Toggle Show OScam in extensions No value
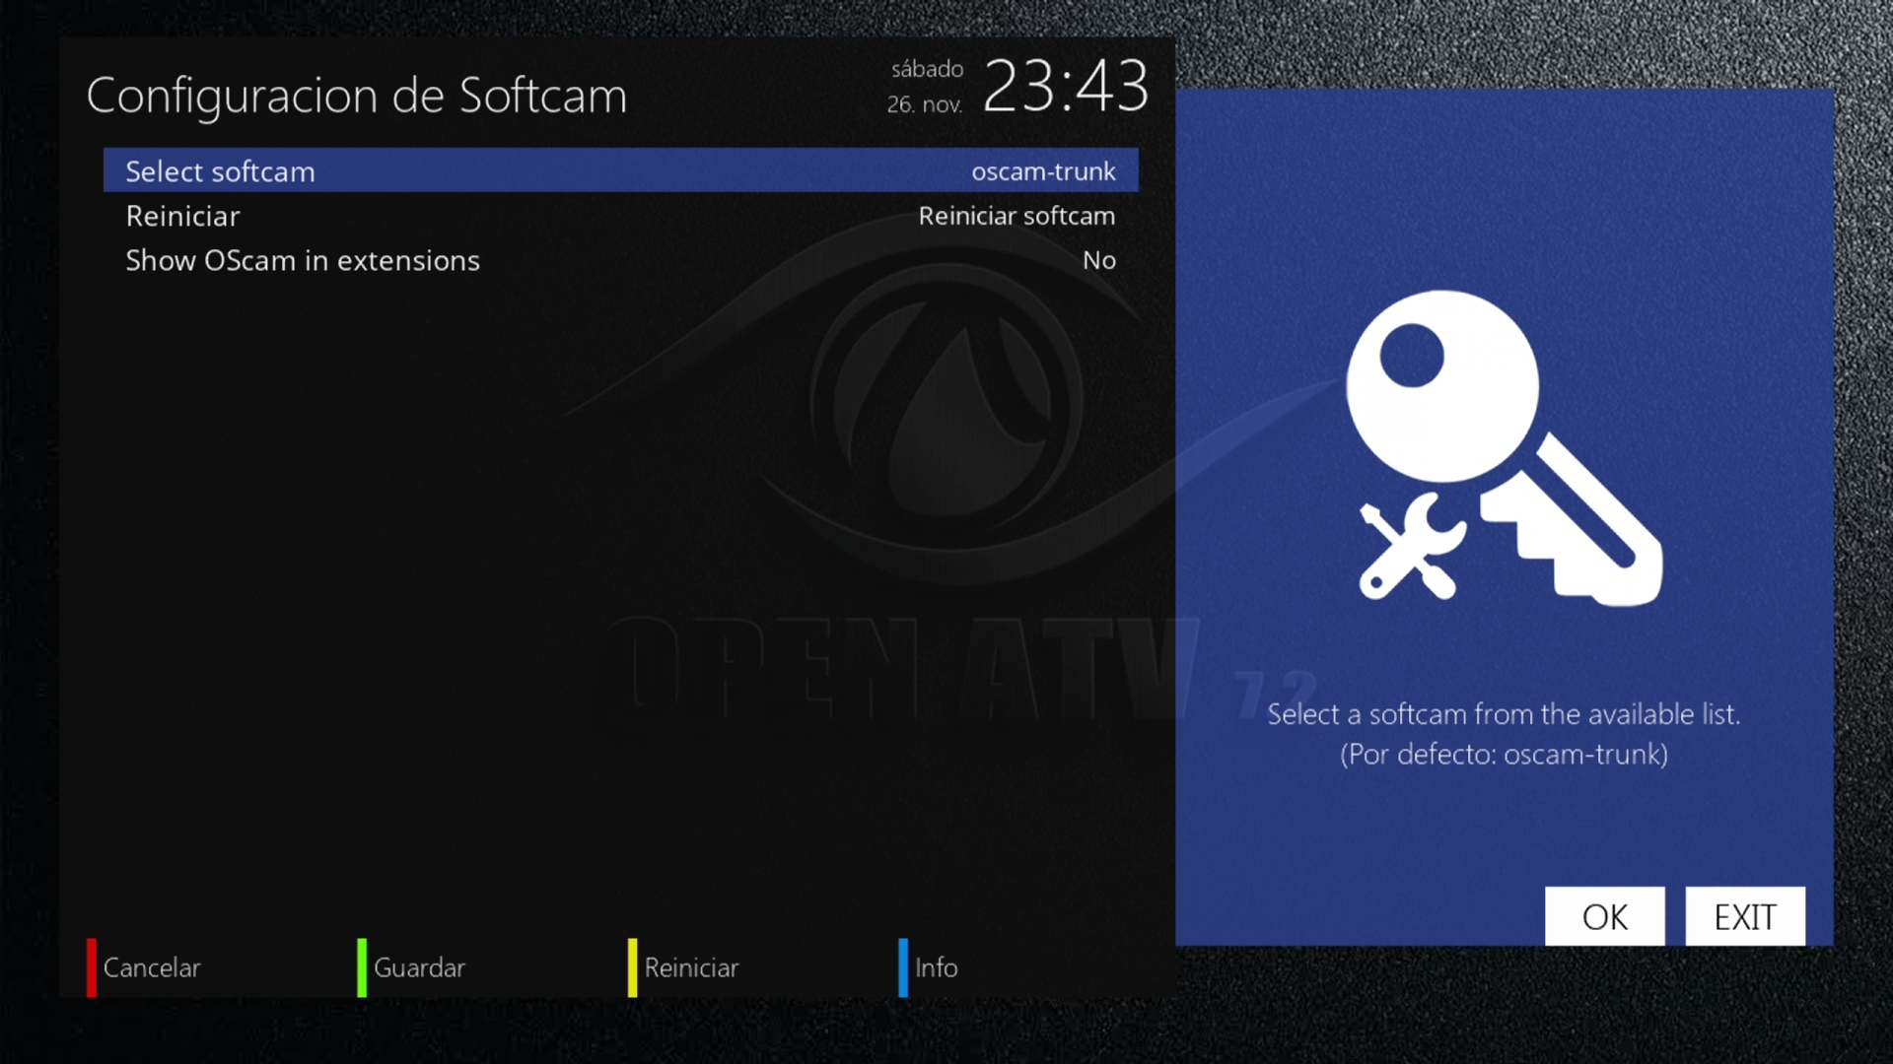1893x1064 pixels. point(1098,260)
